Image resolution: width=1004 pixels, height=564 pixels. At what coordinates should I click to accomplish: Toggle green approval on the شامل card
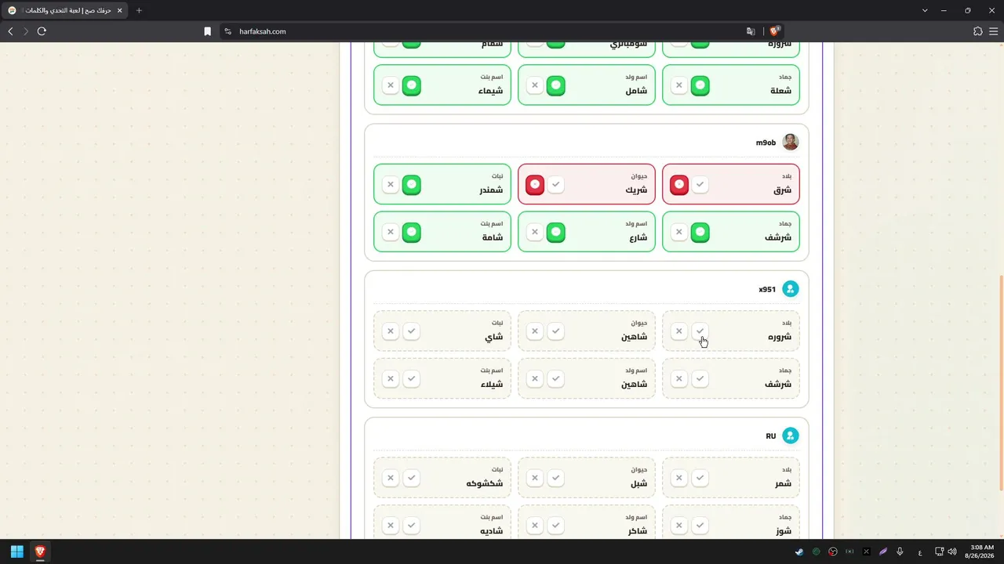coord(556,85)
